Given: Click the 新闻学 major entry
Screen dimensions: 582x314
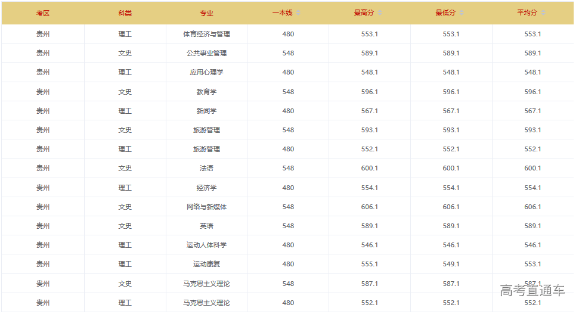Looking at the screenshot, I should pos(206,111).
